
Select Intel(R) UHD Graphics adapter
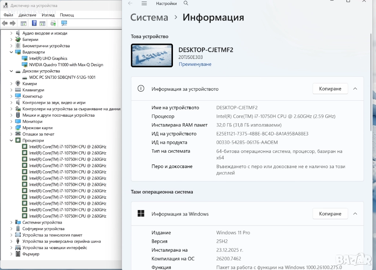click(48, 58)
